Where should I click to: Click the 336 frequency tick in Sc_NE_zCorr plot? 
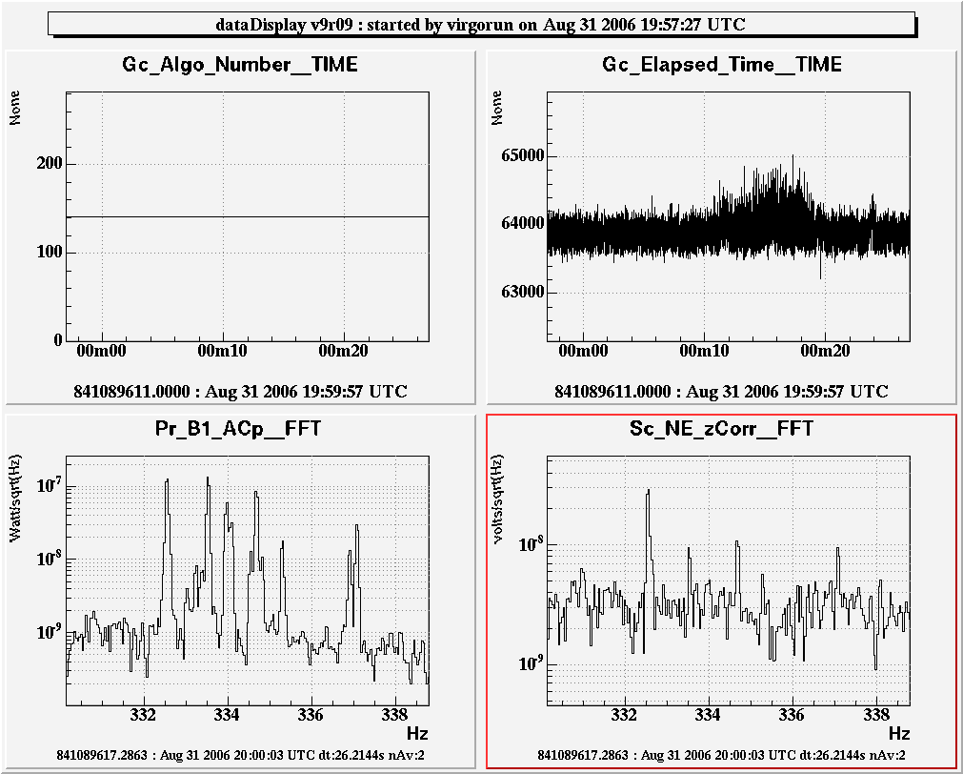tap(792, 716)
